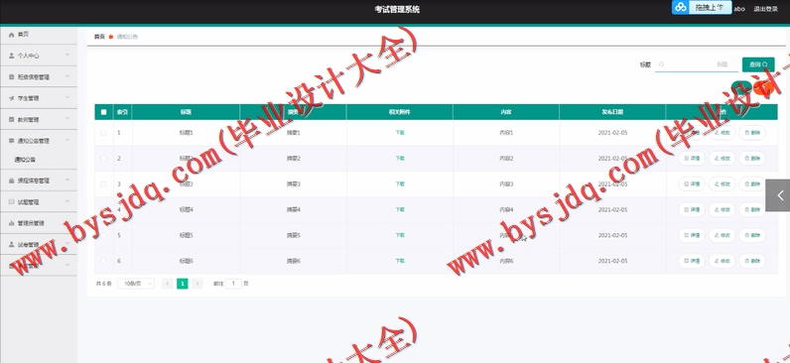Check the checkbox for row 2
This screenshot has height=363, width=790.
tap(103, 158)
